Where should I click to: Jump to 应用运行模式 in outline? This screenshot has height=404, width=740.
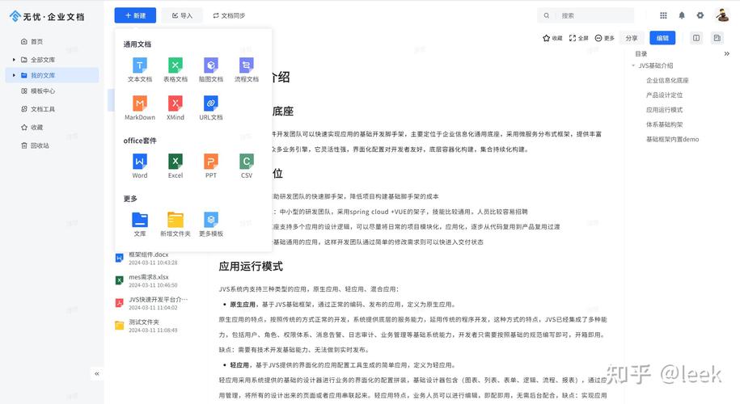click(x=665, y=110)
